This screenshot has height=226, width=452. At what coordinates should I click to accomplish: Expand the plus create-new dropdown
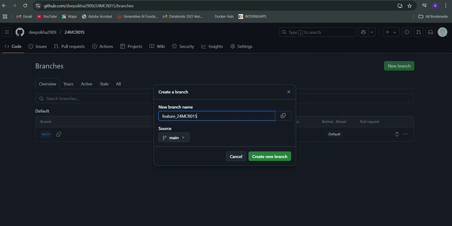(391, 32)
